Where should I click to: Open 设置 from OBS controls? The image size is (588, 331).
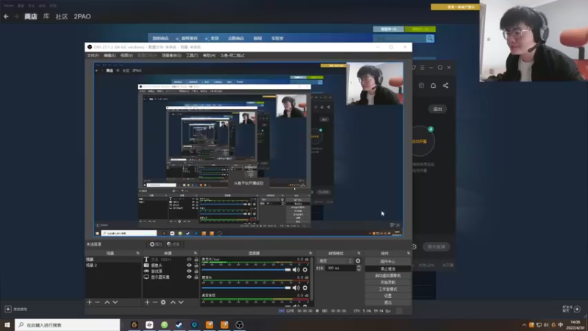pos(388,296)
